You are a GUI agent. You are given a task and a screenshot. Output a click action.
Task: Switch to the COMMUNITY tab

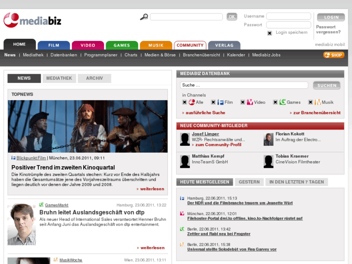tap(190, 45)
